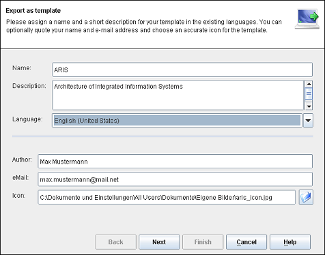The height and width of the screenshot is (255, 325).
Task: Click the Language: label
Action: 27,119
